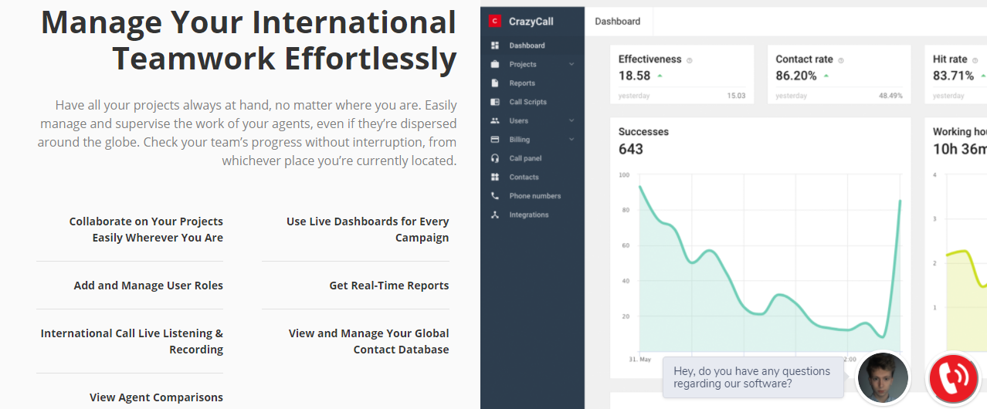This screenshot has width=987, height=409.
Task: Click the Users people icon
Action: tap(495, 121)
